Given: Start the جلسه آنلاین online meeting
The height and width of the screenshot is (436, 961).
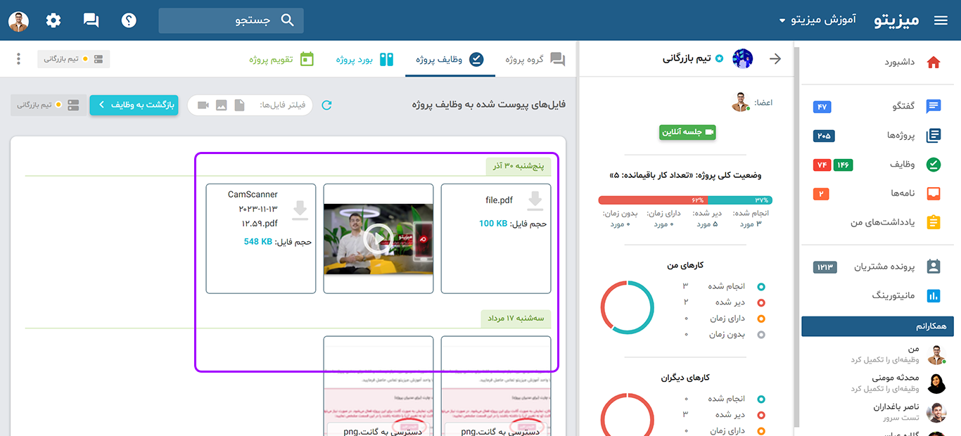Looking at the screenshot, I should point(687,132).
